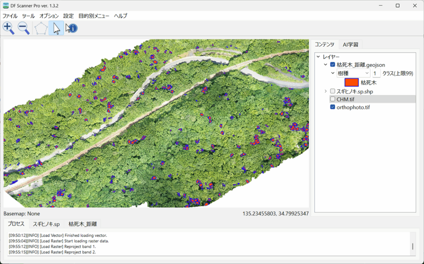Uncheck the 枯死木_距離.geojson layer checkbox
Screen dimensions: 424x264
coord(332,65)
